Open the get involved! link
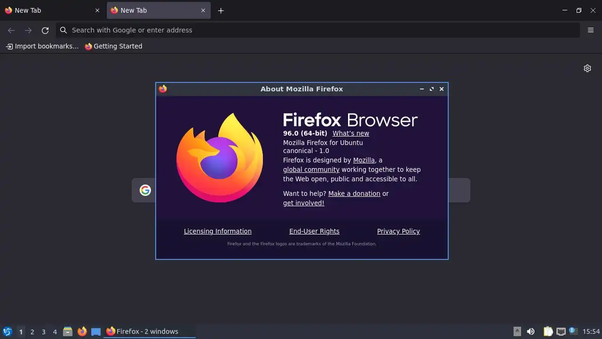602x339 pixels. (x=304, y=203)
